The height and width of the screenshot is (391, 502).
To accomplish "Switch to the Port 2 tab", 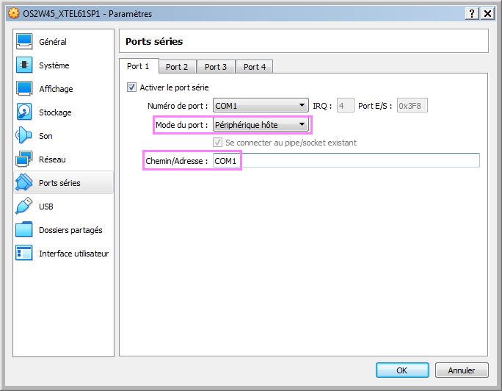I will [x=177, y=67].
